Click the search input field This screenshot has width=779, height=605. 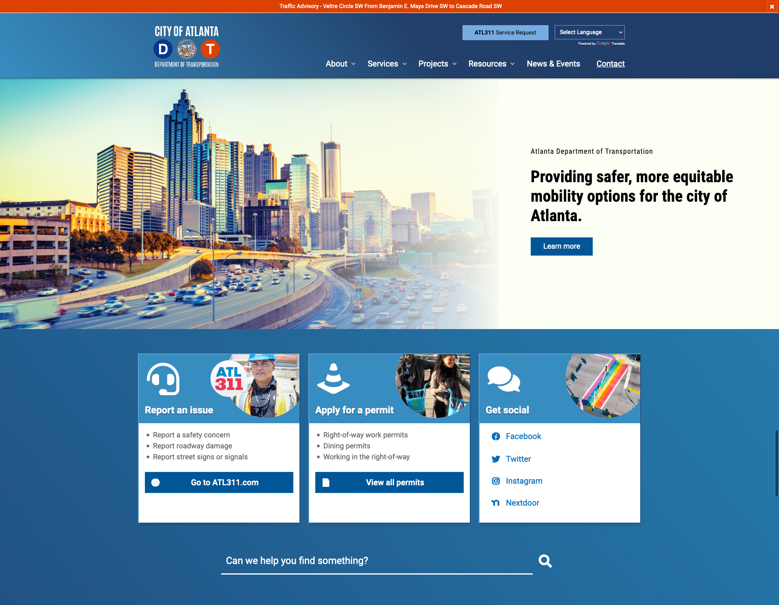tap(377, 560)
